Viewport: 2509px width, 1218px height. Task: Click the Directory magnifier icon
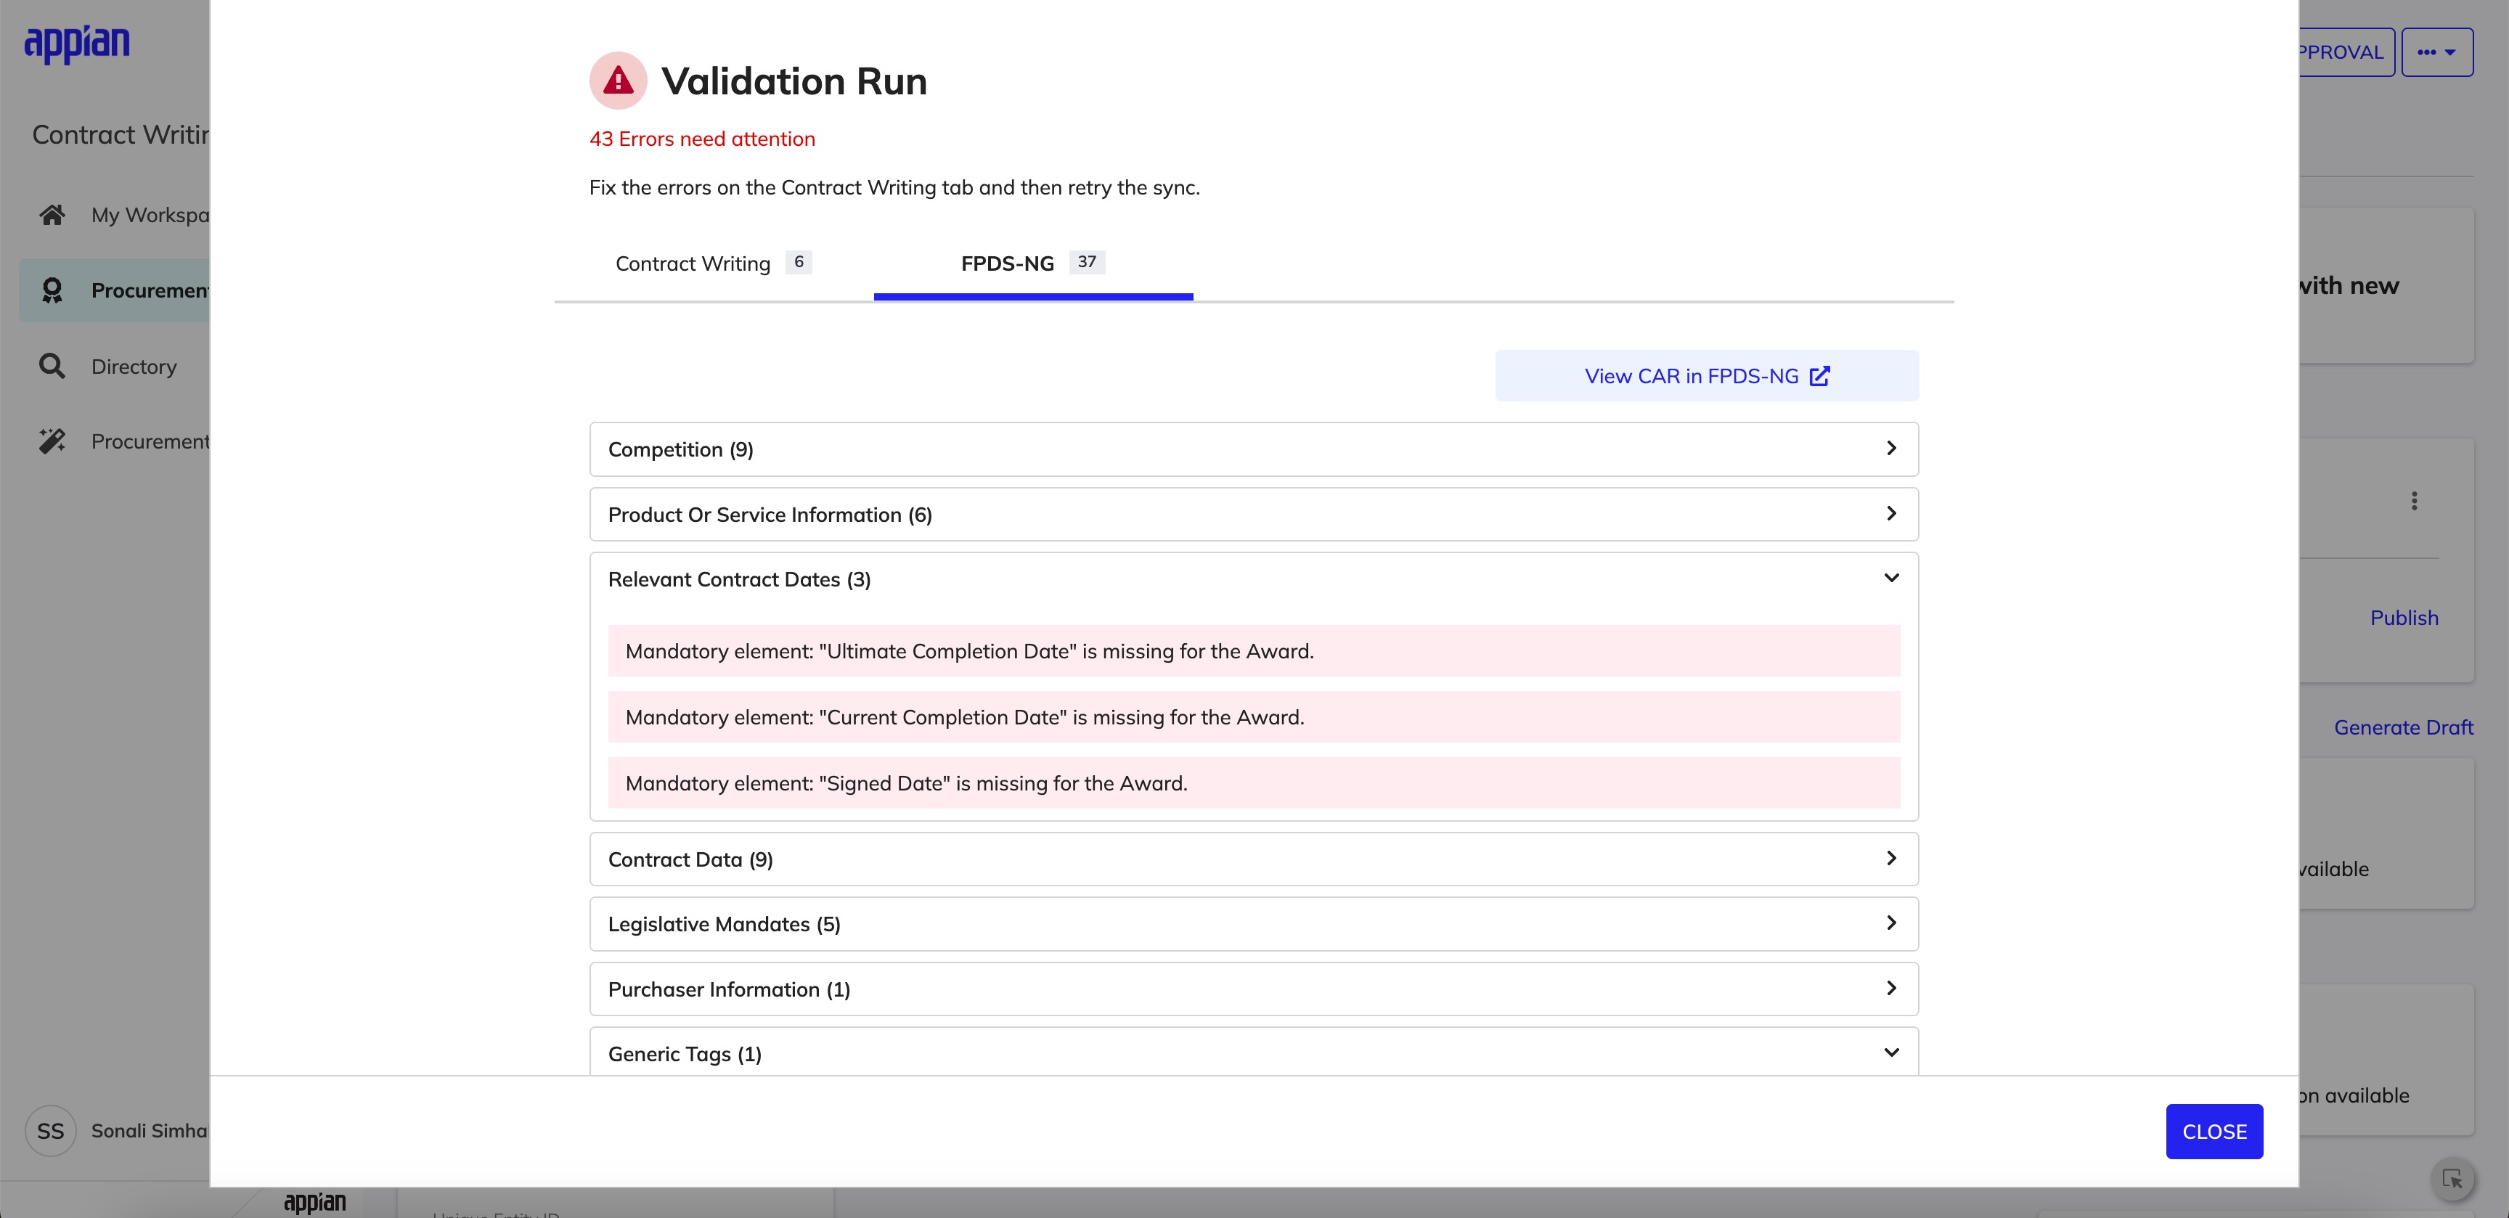(x=52, y=366)
